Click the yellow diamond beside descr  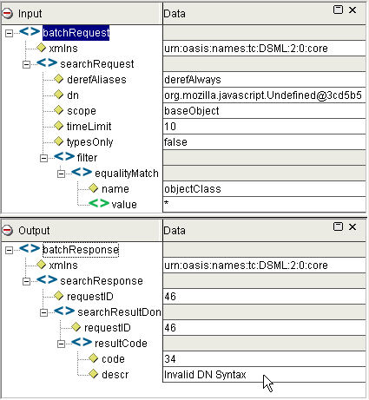pos(94,374)
